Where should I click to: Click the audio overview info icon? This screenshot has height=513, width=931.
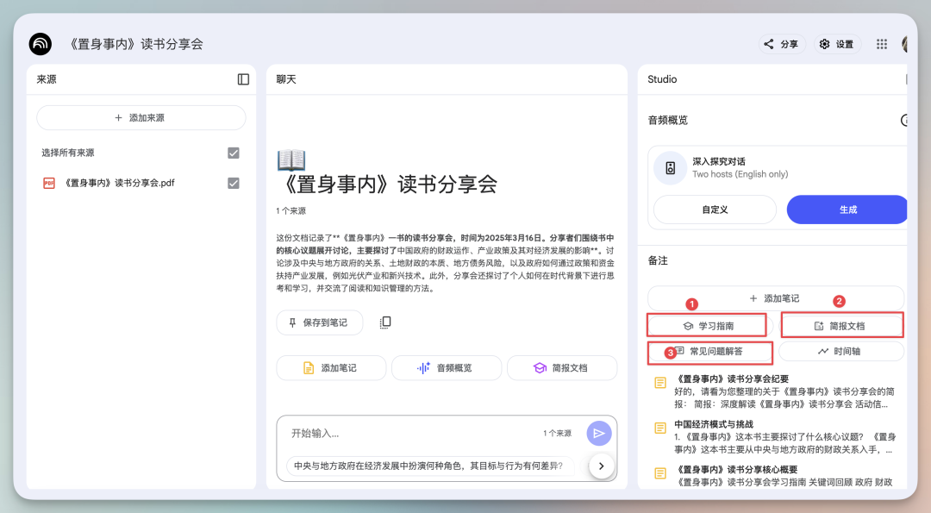click(905, 121)
